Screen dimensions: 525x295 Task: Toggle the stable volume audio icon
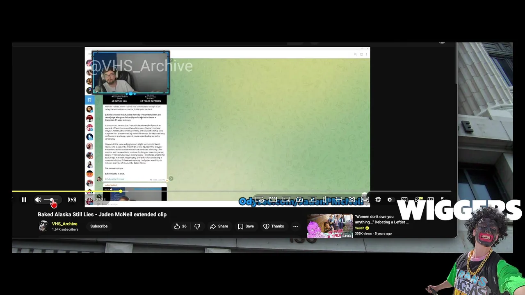tap(72, 200)
